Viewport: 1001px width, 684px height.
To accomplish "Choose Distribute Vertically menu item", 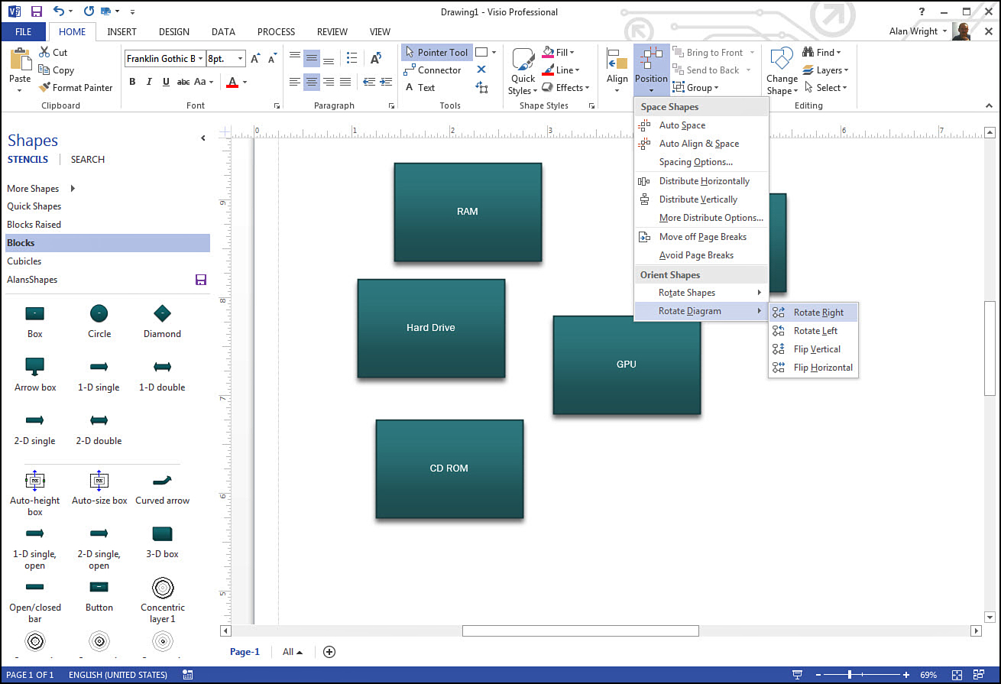I will pyautogui.click(x=701, y=199).
